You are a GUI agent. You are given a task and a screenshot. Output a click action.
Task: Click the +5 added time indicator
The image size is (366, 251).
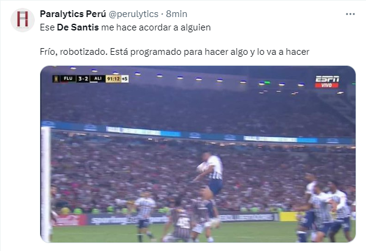[125, 79]
